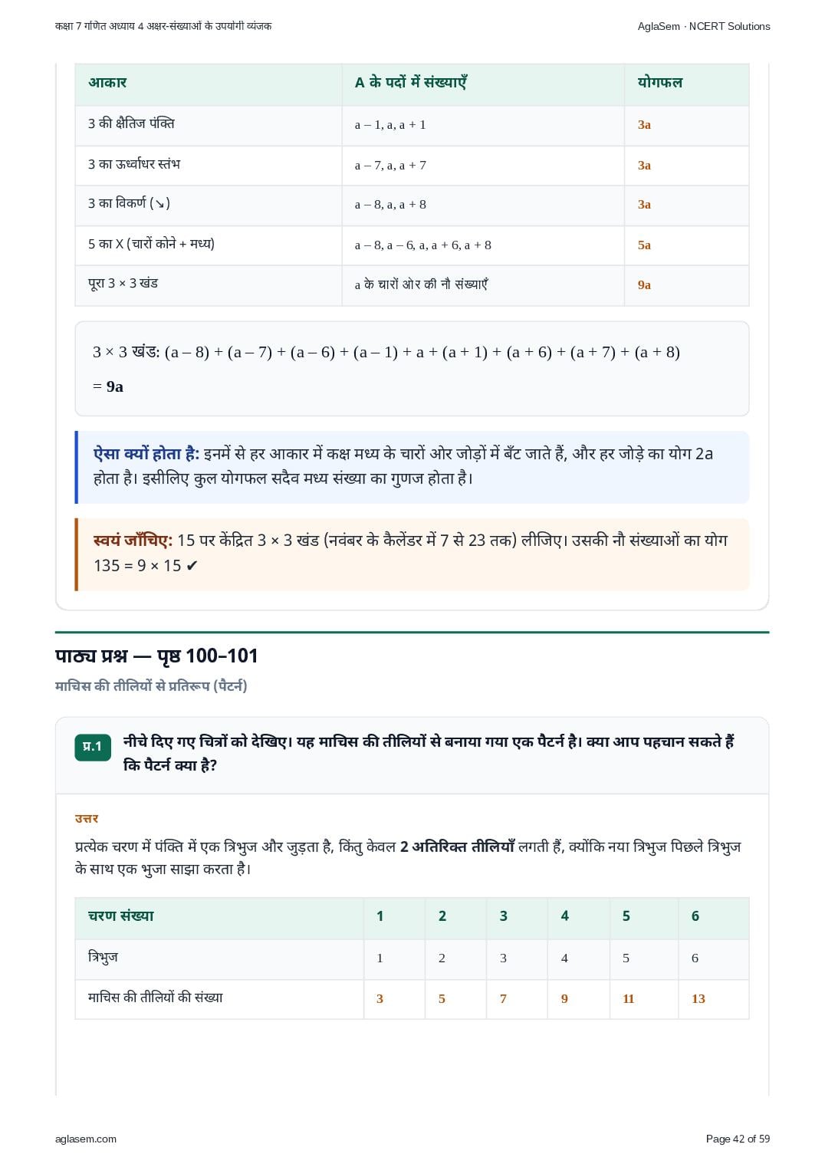
Task: Click the A के पदों में संख्याएँ header
Action: pyautogui.click(x=411, y=83)
